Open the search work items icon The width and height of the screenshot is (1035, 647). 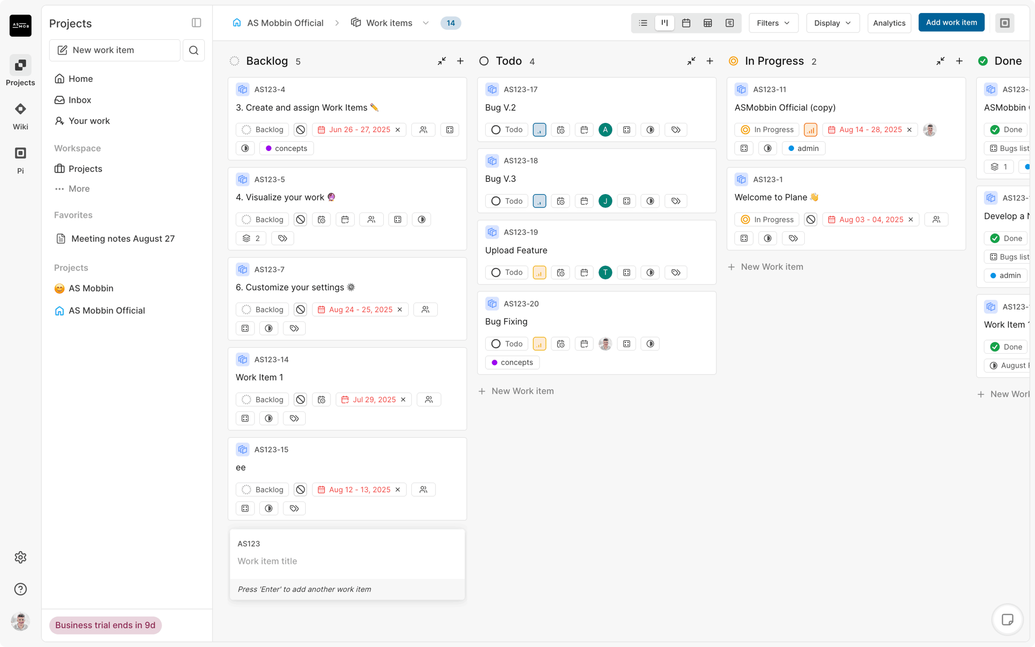(194, 50)
